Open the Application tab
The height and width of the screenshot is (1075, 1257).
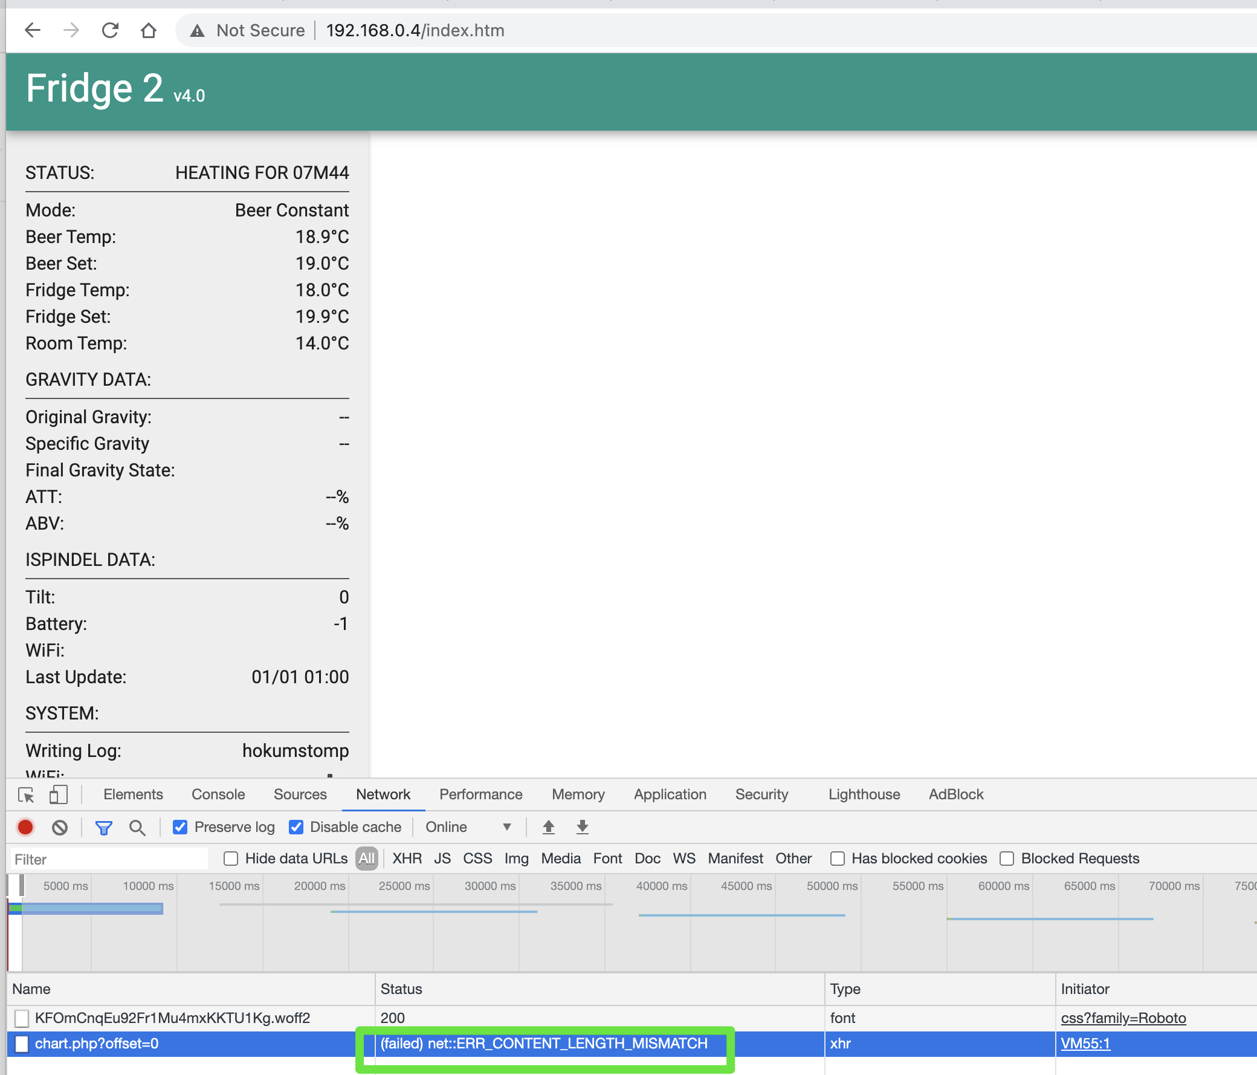click(670, 794)
